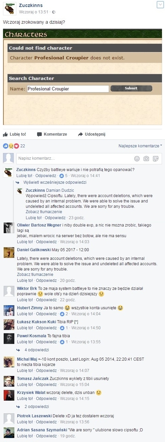Focus the Name field with Profesional Croupier
Screen dimensions: 165x442
point(68,89)
